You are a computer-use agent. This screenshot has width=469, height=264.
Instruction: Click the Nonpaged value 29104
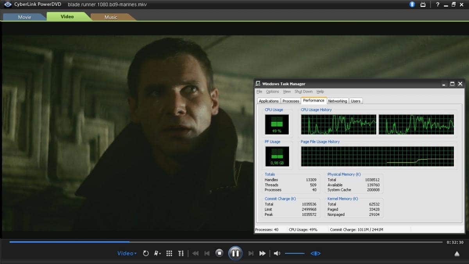click(374, 214)
